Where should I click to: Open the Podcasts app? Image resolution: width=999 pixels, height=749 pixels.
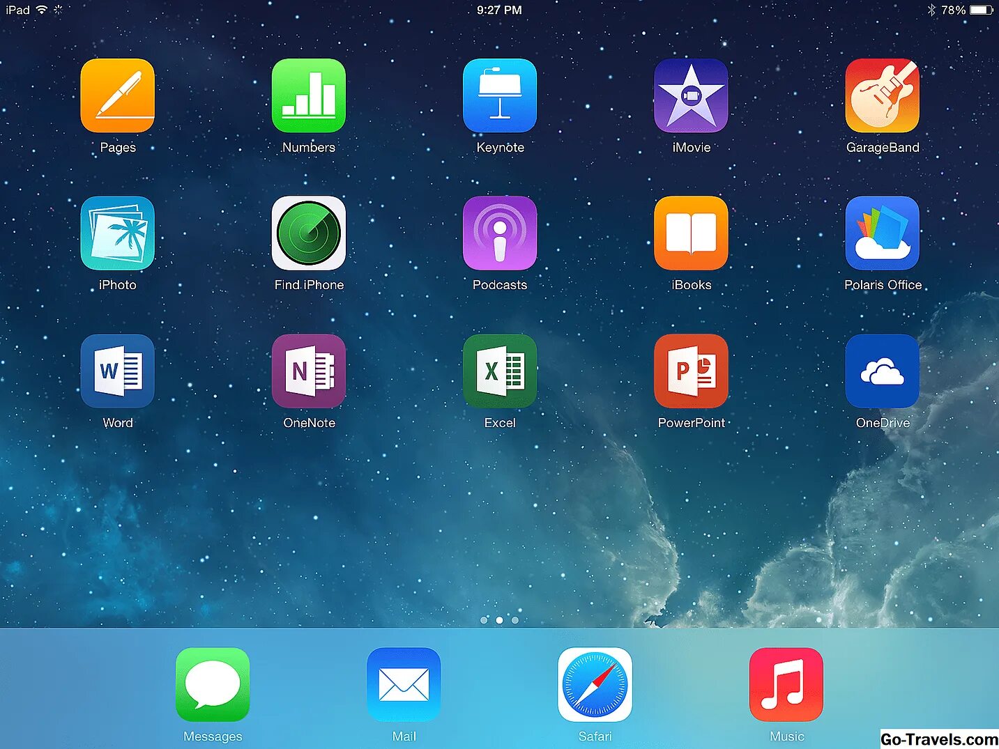[x=500, y=233]
